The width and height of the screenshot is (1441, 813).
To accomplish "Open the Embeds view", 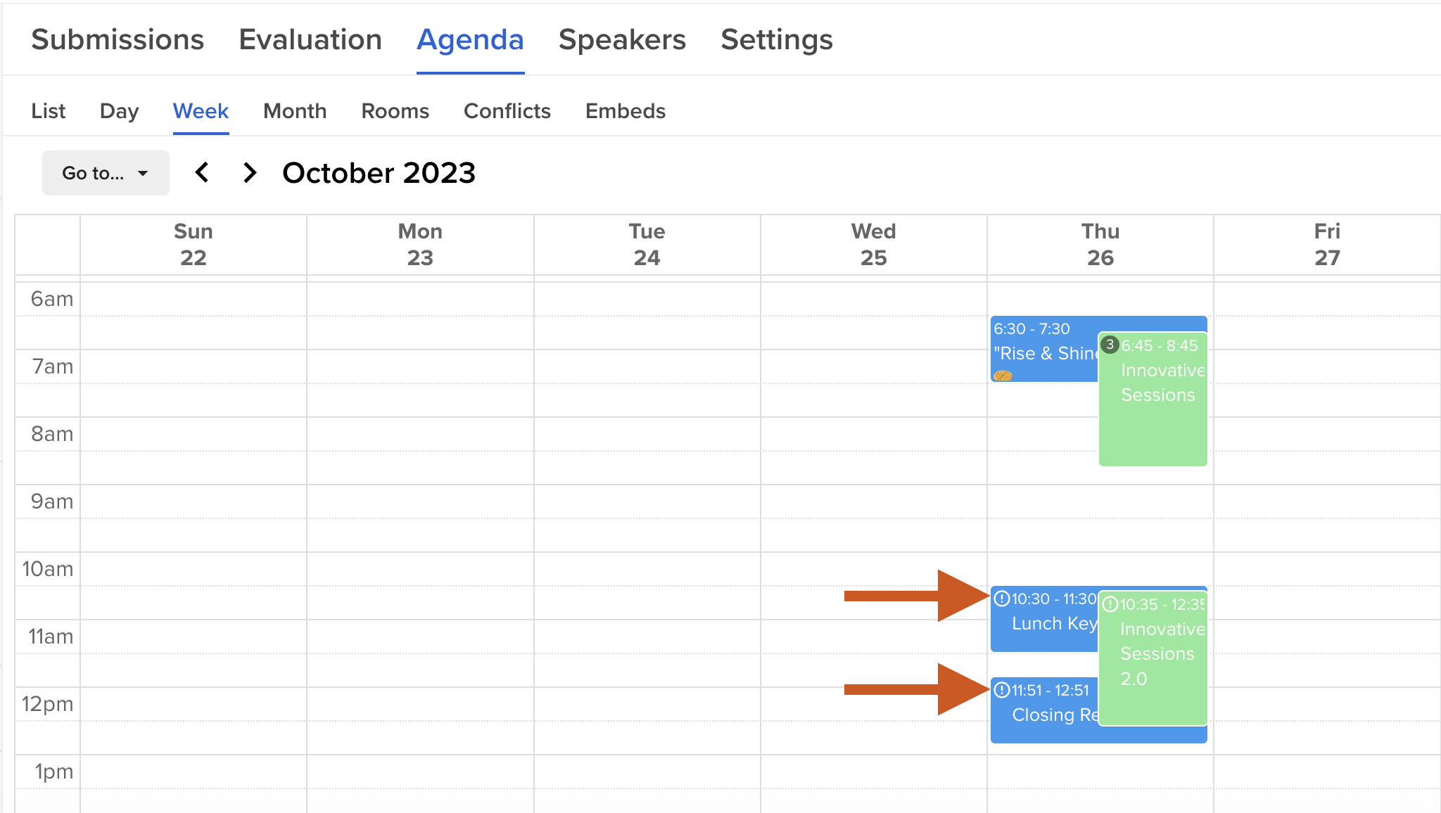I will [x=626, y=111].
